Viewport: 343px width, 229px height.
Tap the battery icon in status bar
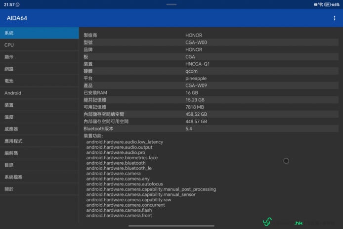pyautogui.click(x=328, y=4)
